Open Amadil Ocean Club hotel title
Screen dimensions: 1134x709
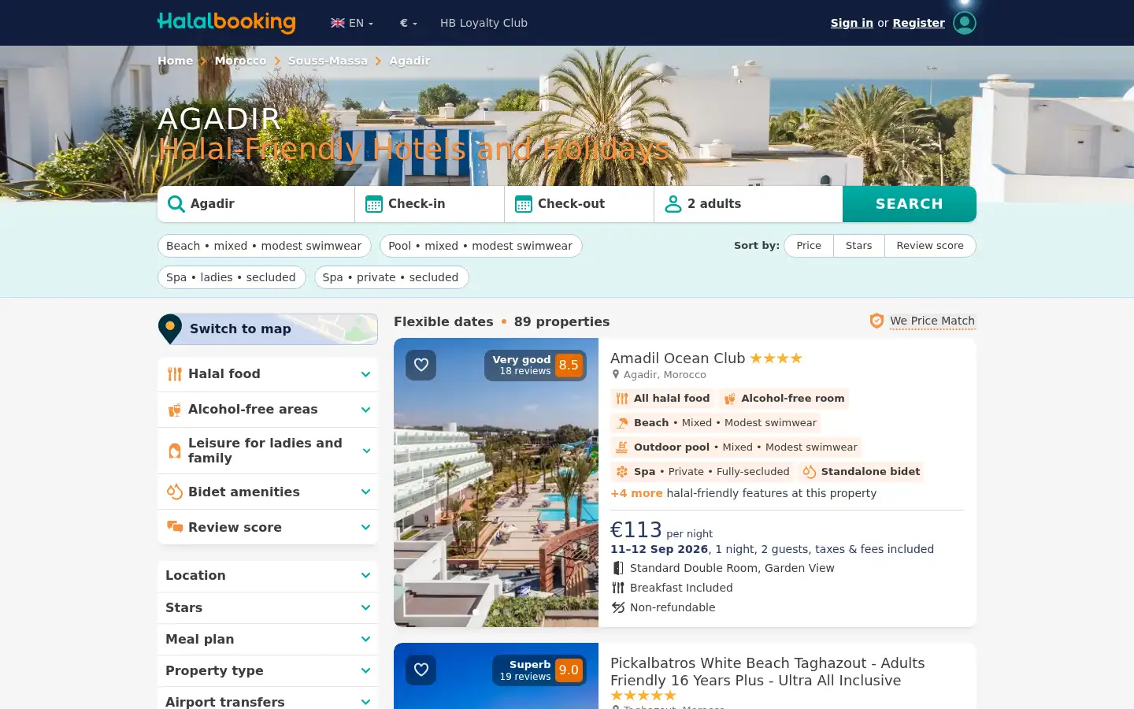point(677,358)
